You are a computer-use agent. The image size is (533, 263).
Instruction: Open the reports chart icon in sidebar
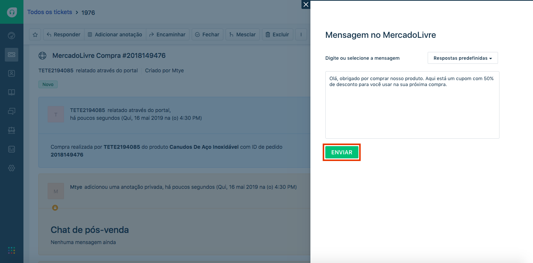(x=12, y=149)
